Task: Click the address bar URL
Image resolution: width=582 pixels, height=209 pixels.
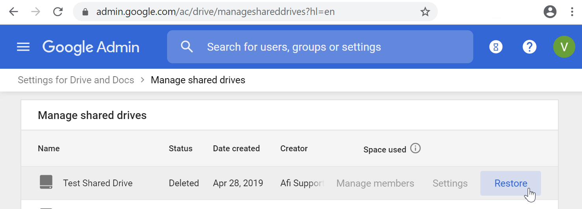Action: pos(216,12)
